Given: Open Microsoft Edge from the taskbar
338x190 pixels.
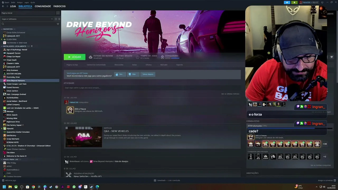Looking at the screenshot, I should tap(97, 187).
